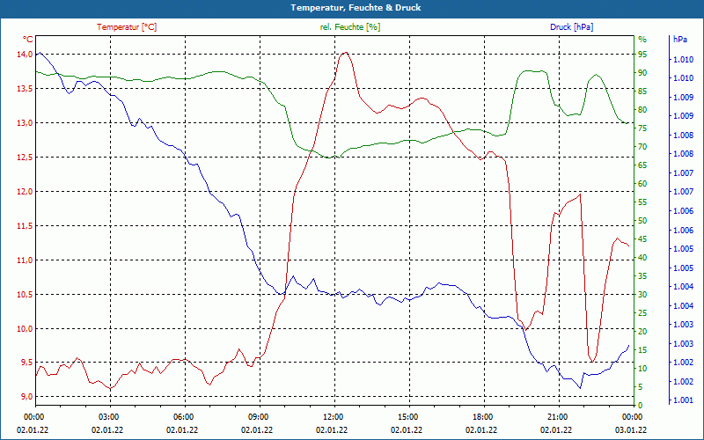Click the 35 humidity axis value

tap(642, 276)
